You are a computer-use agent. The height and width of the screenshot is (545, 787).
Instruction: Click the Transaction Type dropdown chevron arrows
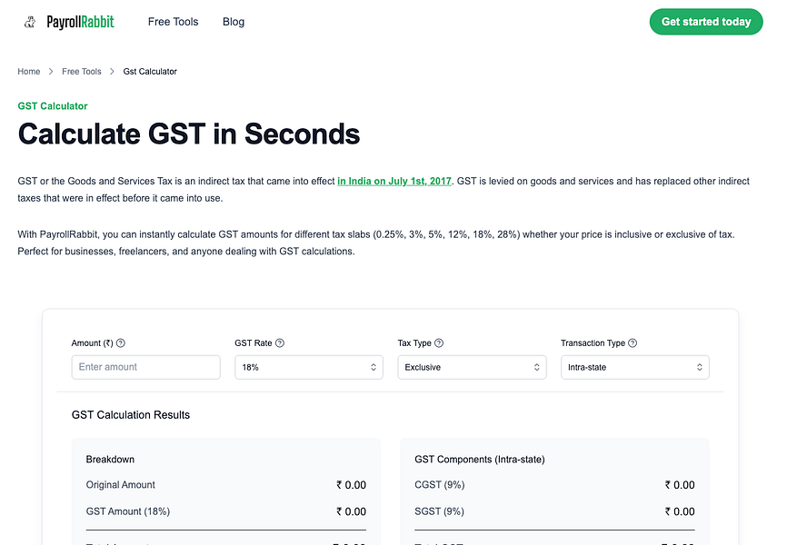pos(699,367)
